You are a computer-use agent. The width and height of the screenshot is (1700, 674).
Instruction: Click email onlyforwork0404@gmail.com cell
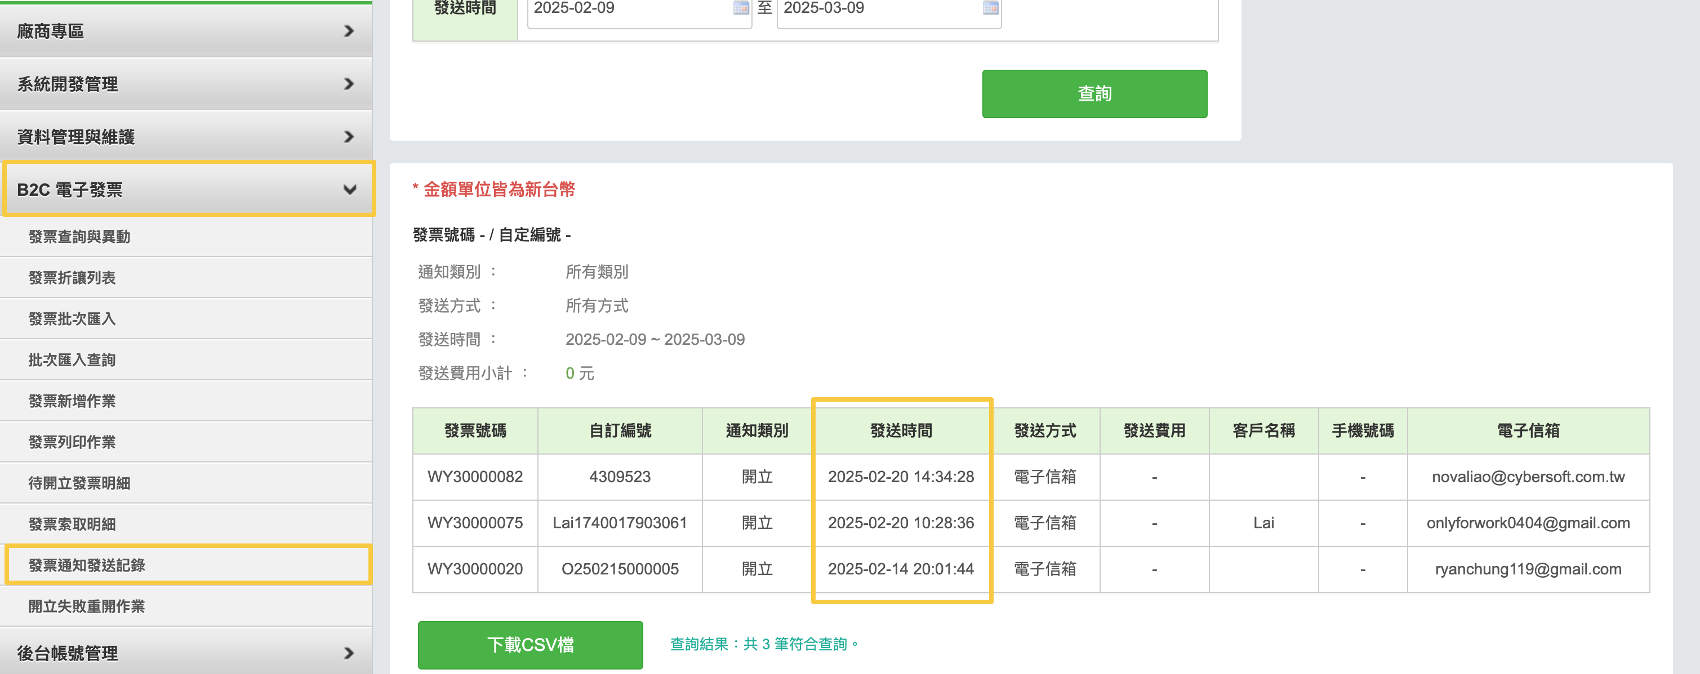click(x=1528, y=523)
